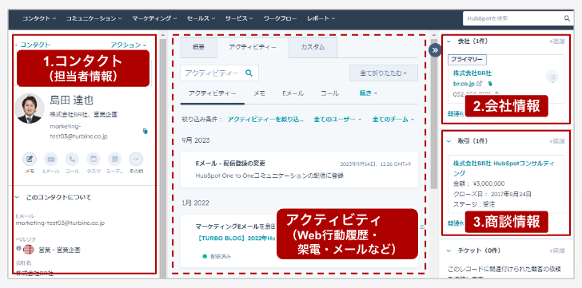Viewport: 582px width, 288px height.
Task: Open the 【TURBO BLOG】 email link
Action: [x=236, y=239]
